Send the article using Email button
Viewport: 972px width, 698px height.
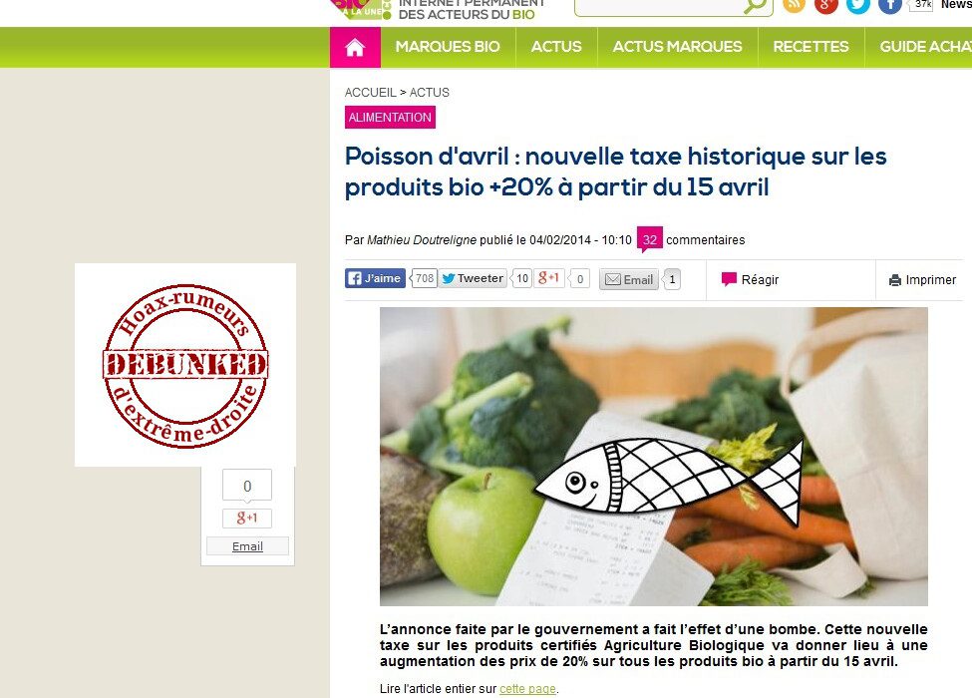point(629,279)
